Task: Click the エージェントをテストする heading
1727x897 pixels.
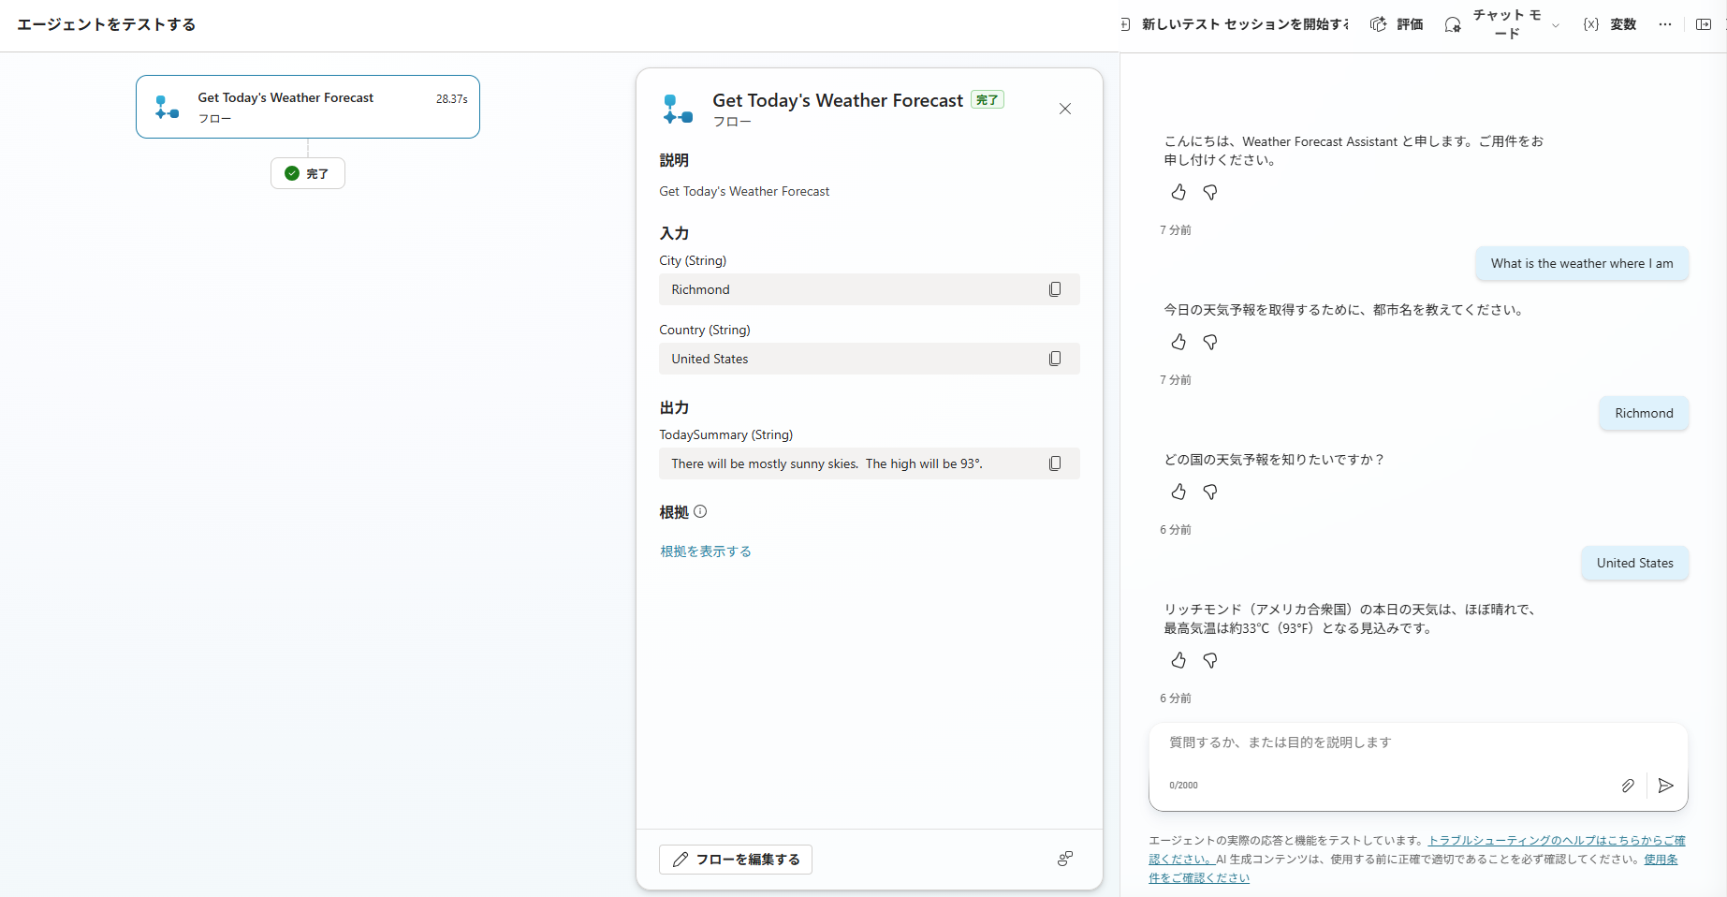Action: 107,24
